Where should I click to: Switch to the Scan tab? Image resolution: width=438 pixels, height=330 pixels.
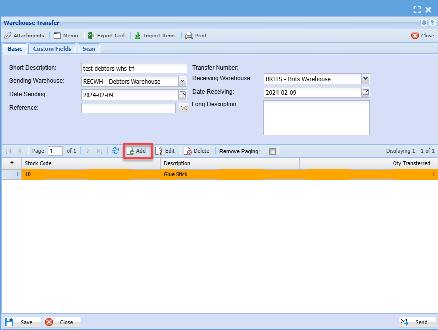(89, 49)
